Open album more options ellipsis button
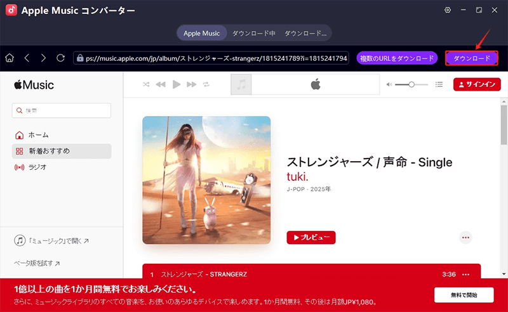Image resolution: width=508 pixels, height=312 pixels. click(465, 238)
